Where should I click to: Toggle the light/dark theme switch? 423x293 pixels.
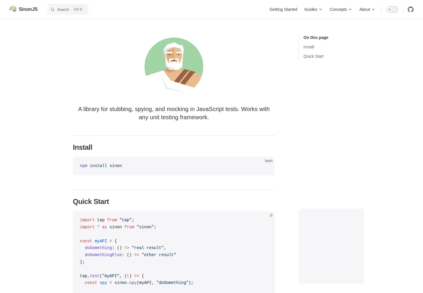[x=392, y=9]
